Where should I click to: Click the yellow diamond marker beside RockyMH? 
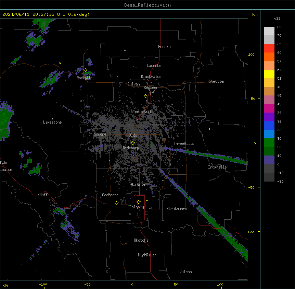coord(85,70)
